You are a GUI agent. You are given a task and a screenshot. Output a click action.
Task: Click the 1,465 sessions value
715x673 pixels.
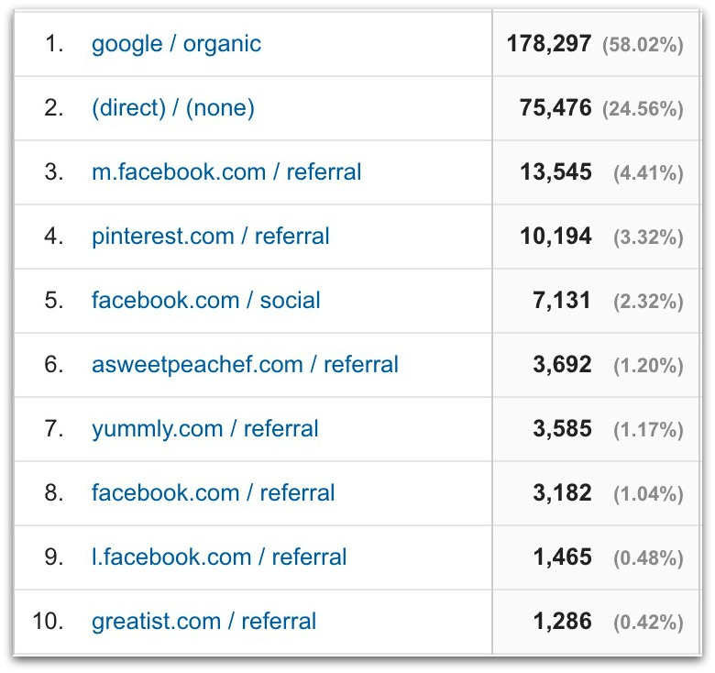click(x=561, y=557)
